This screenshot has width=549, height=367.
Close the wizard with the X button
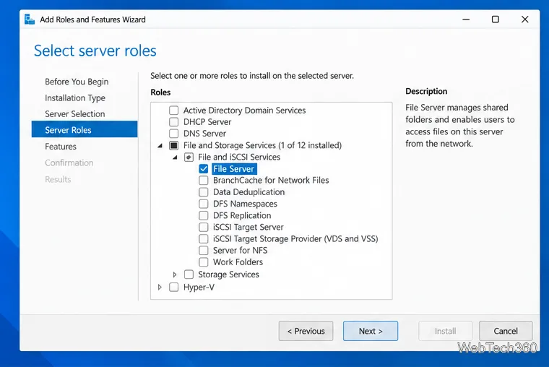click(x=525, y=20)
